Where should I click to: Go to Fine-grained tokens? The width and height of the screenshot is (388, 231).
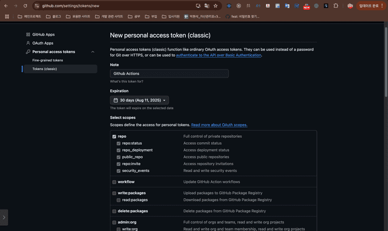[x=47, y=60]
